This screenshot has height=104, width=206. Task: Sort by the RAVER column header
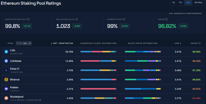tap(194, 43)
